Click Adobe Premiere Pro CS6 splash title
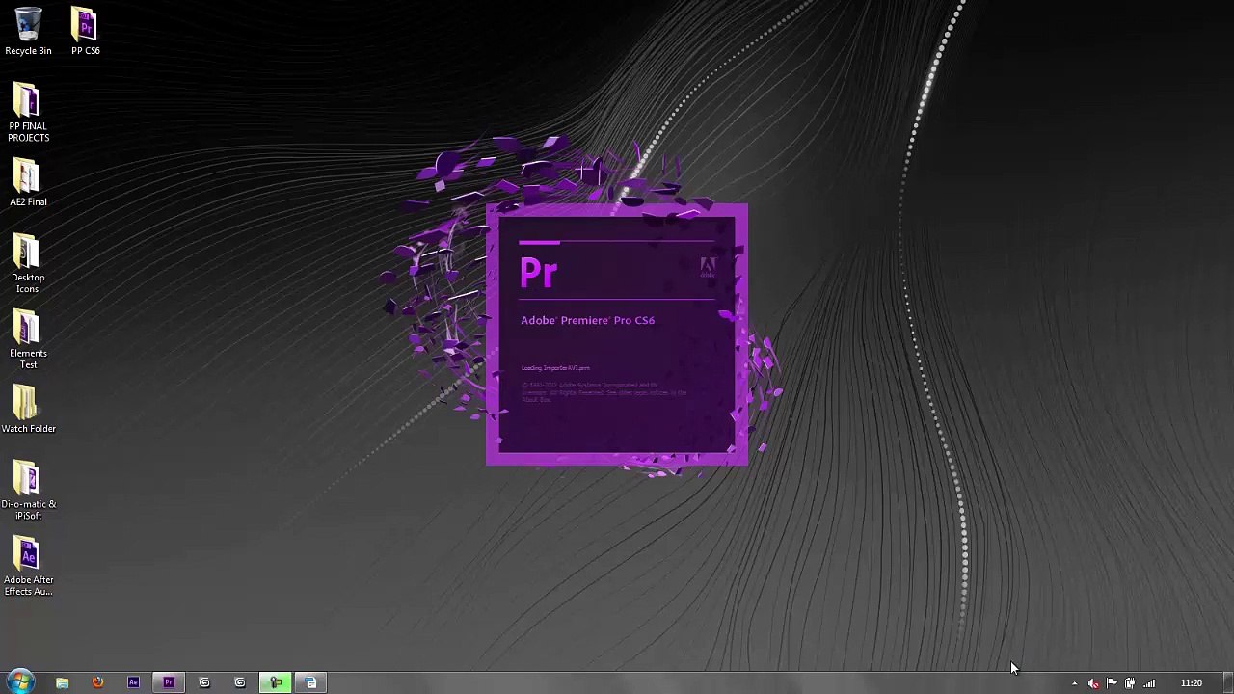1234x694 pixels. (x=587, y=320)
